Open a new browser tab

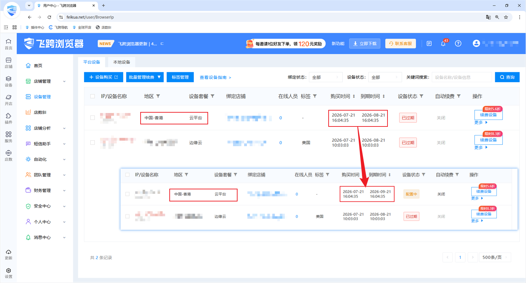coord(103,6)
